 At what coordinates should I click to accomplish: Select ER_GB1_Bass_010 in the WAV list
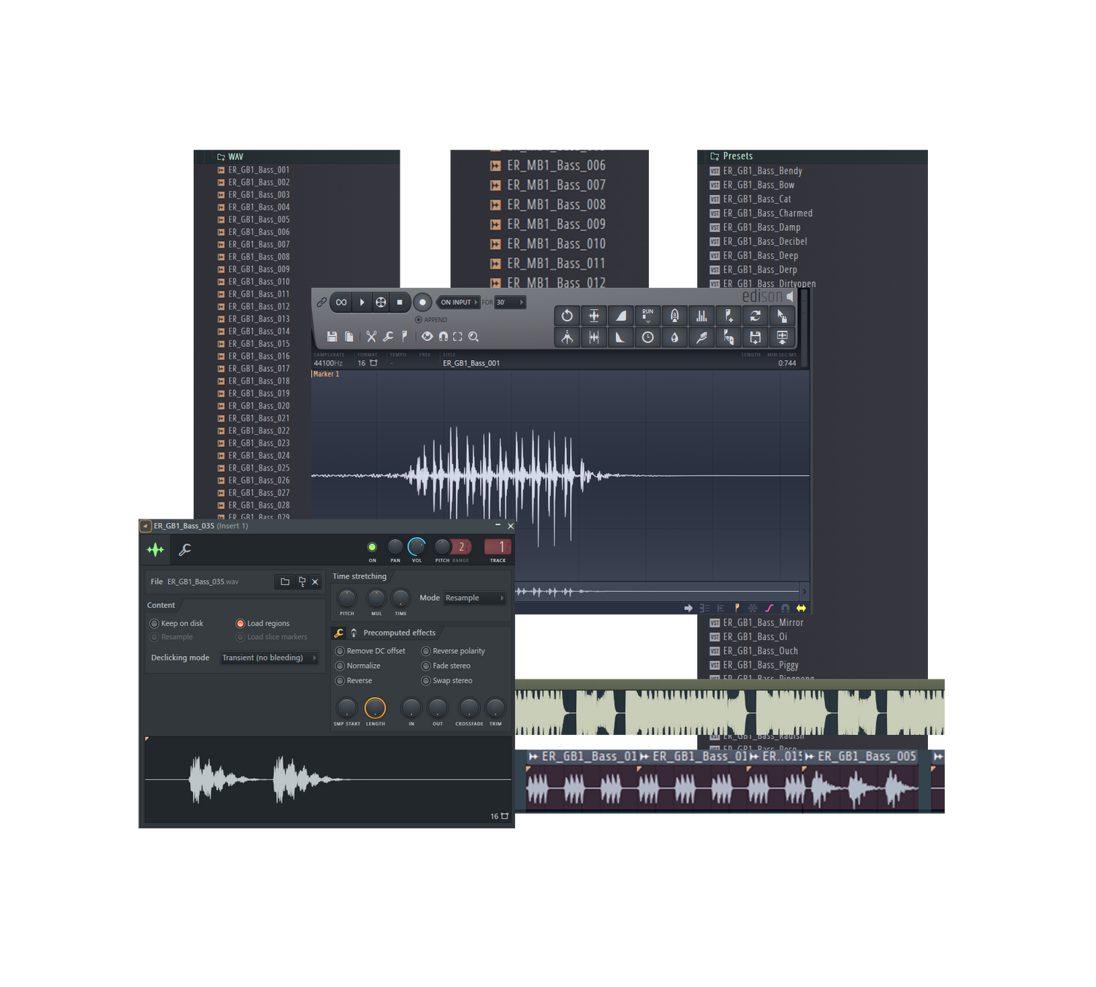pyautogui.click(x=259, y=282)
